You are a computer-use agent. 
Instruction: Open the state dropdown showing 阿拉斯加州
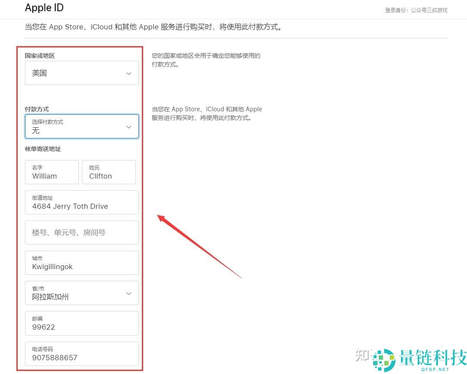(x=82, y=293)
